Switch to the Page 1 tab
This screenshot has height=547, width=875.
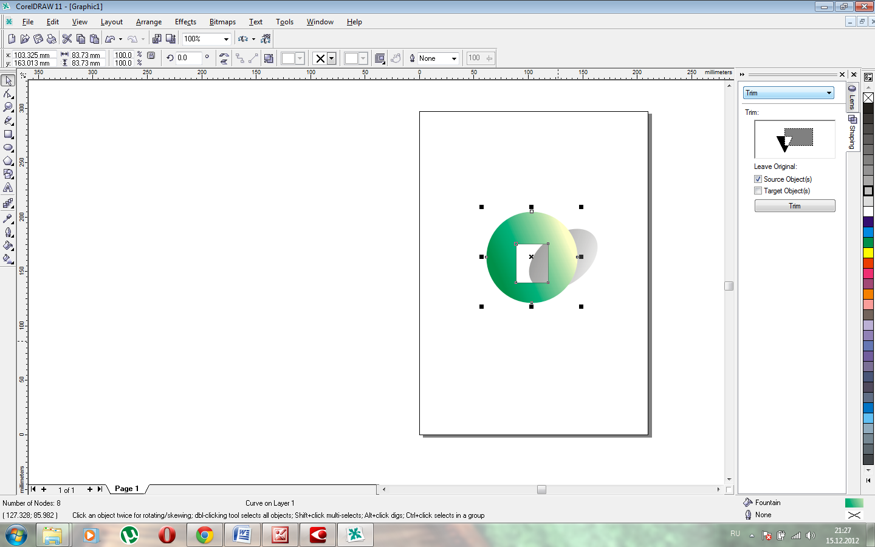(127, 489)
